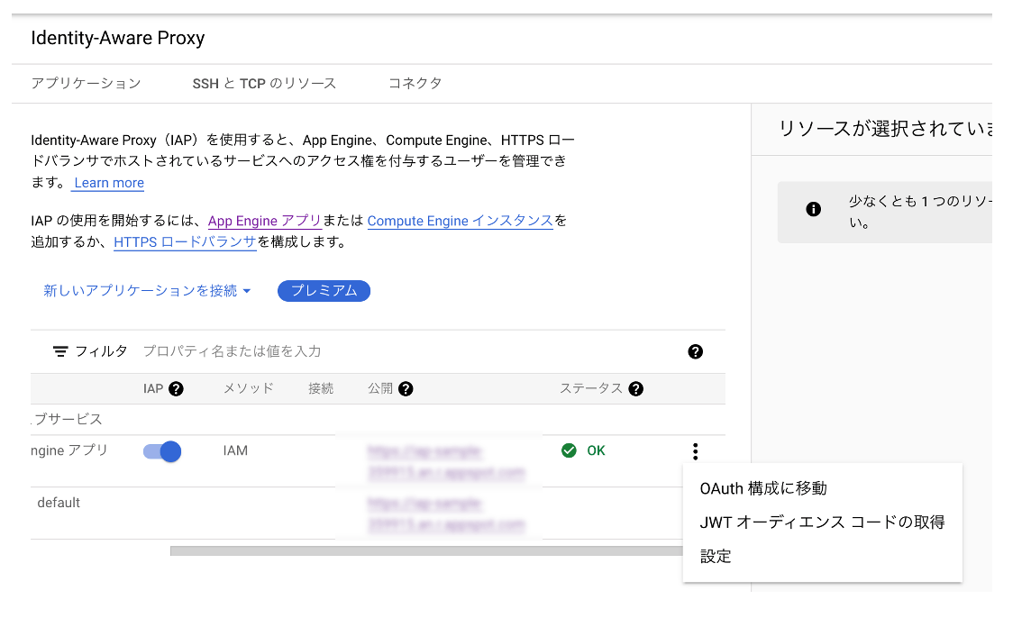This screenshot has height=627, width=1031.
Task: Click the filter help icon at right of filter bar
Action: 695,351
